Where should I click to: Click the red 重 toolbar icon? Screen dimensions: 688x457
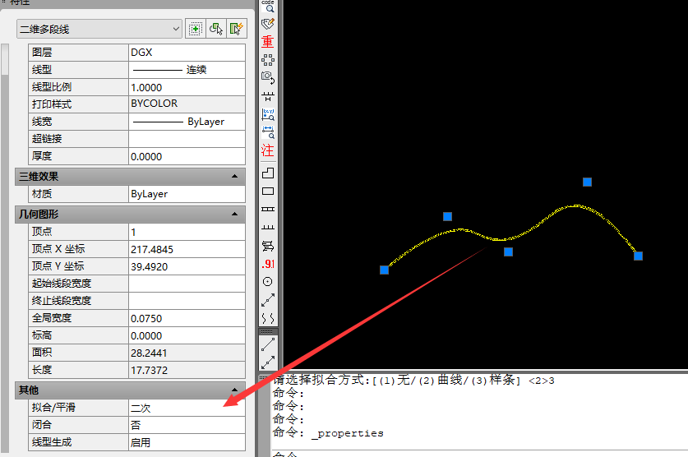pyautogui.click(x=268, y=41)
